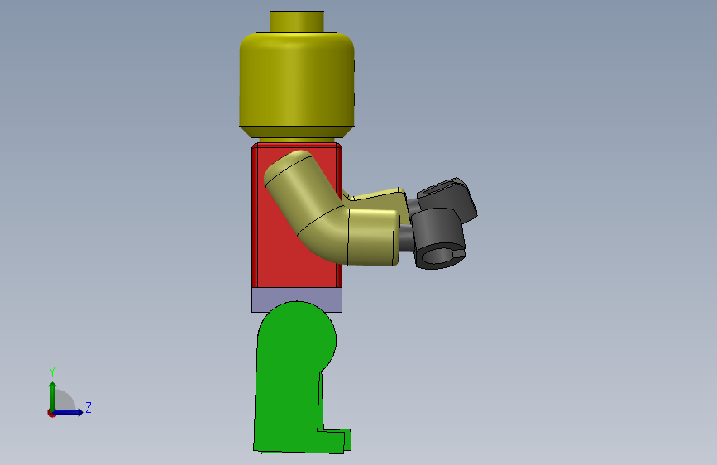Screen dimensions: 717x465
Task: Click the "Z" axis label
Action: [x=88, y=407]
